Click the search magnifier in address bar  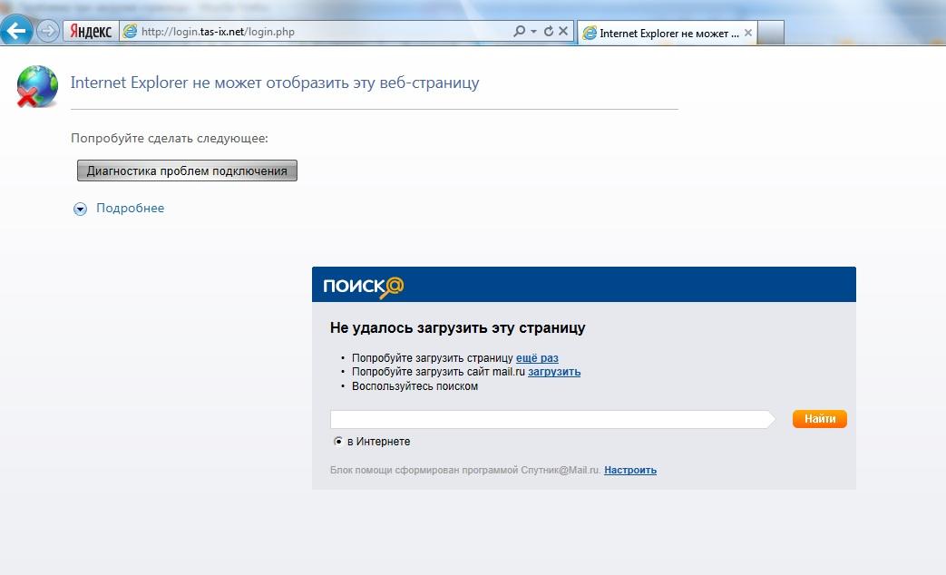pyautogui.click(x=519, y=32)
